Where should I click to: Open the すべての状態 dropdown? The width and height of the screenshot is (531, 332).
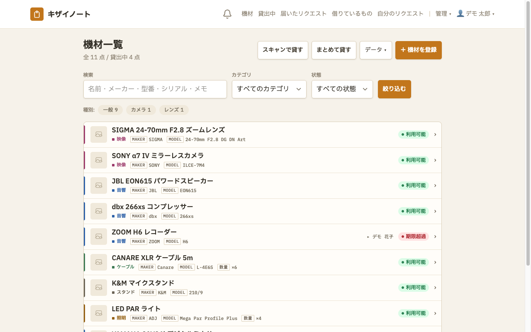tap(342, 89)
